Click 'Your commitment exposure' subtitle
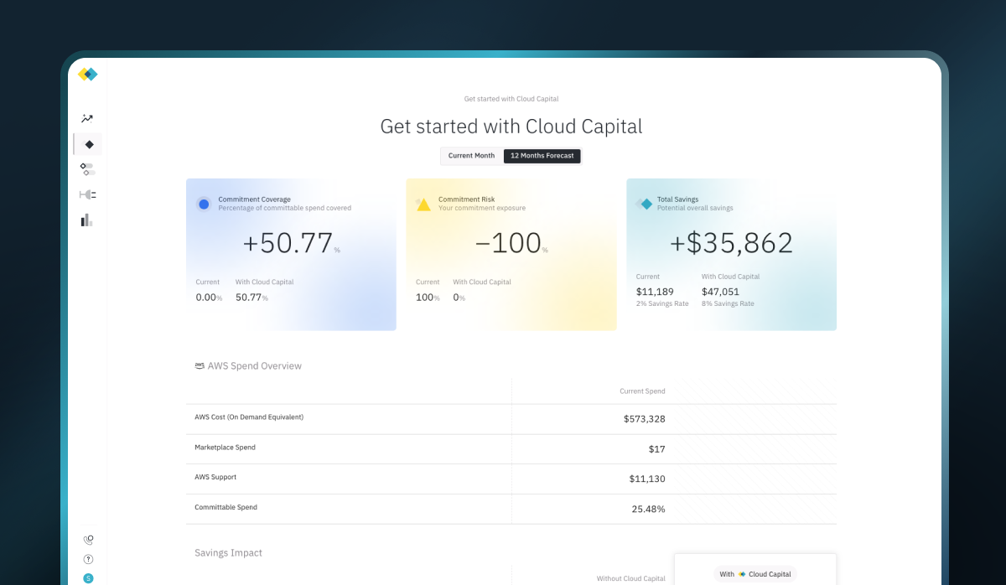 pyautogui.click(x=482, y=208)
